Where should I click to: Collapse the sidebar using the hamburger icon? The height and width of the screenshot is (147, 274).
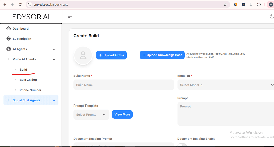[70, 16]
